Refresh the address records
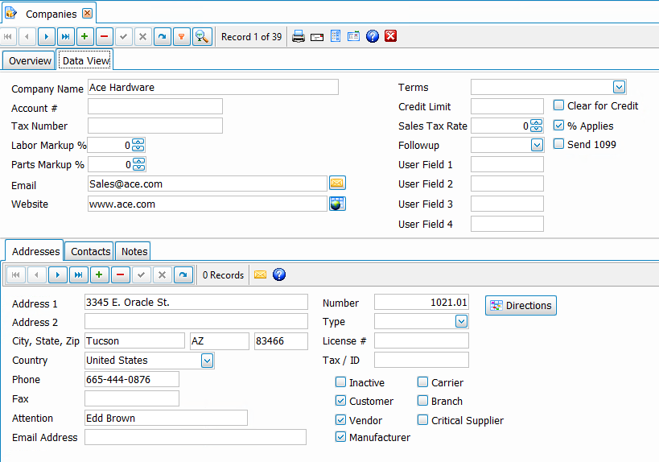 (183, 275)
